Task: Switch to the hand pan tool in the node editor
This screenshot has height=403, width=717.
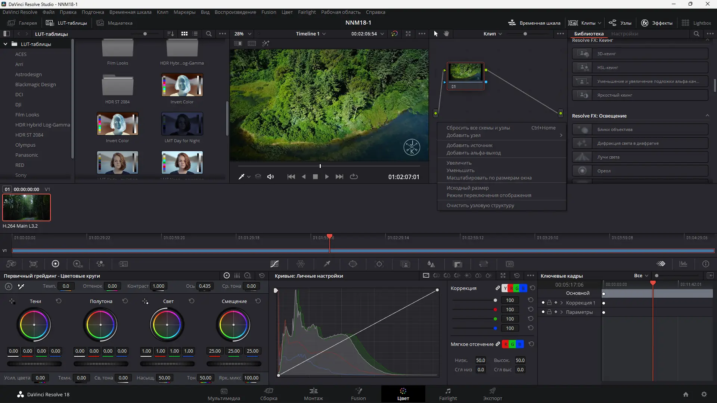Action: tap(446, 34)
